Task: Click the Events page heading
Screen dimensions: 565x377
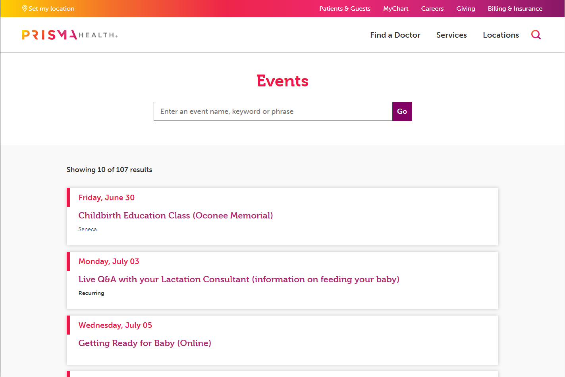Action: point(282,81)
